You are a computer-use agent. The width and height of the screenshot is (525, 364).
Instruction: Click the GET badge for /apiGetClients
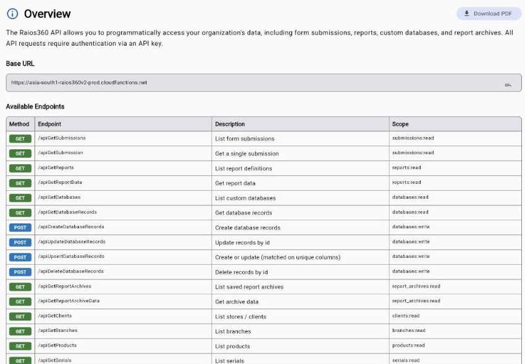(x=20, y=316)
